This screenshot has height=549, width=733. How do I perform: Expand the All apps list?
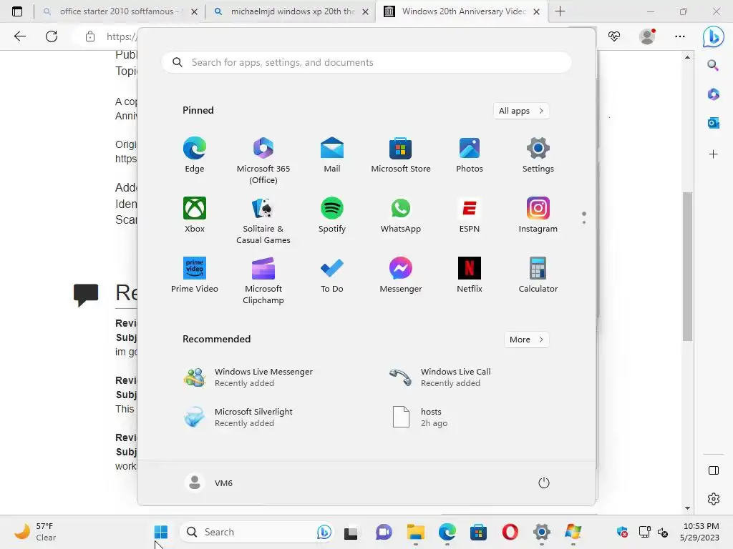[521, 111]
